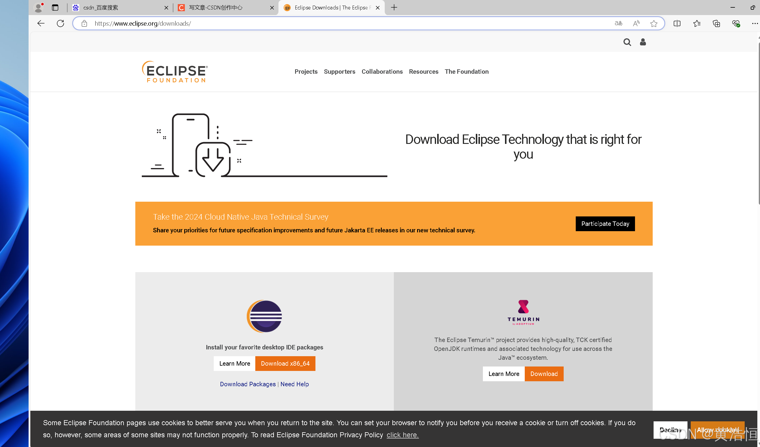Click Learn More for Temurin
The image size is (760, 447).
[x=504, y=373]
